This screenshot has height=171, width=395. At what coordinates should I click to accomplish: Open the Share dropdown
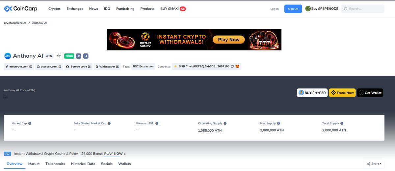pos(374,163)
